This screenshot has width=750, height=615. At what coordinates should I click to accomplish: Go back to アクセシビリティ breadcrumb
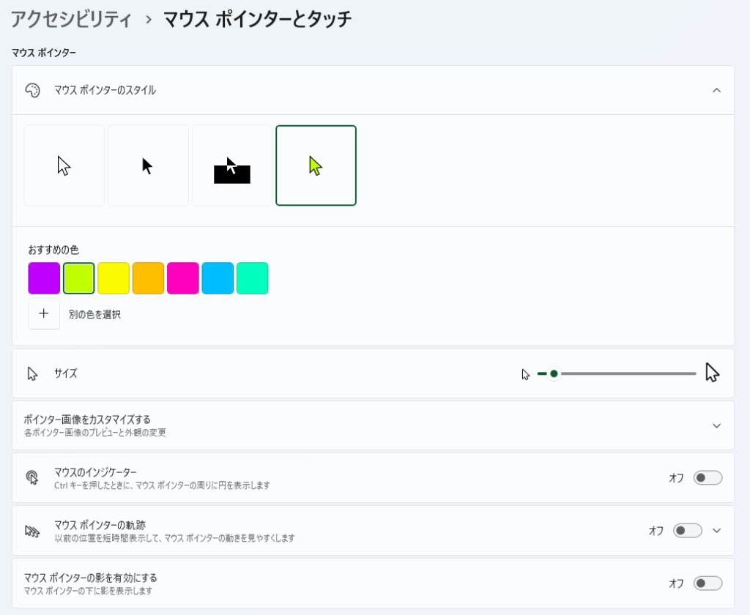click(x=71, y=19)
